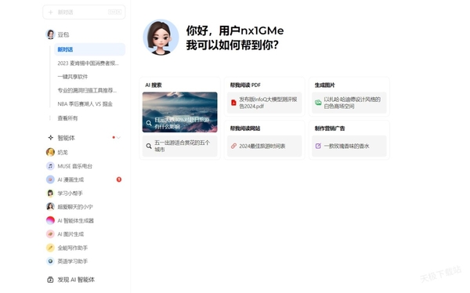Open the 发布版InfoQ大模型测评报告2024.pdf suggestion
This screenshot has height=293, width=470.
[265, 103]
